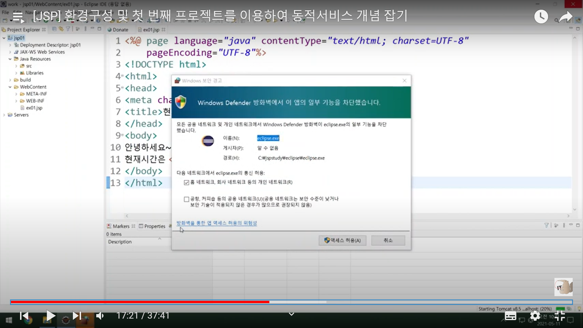Select ex01.jsp in Project Explorer

(x=34, y=108)
